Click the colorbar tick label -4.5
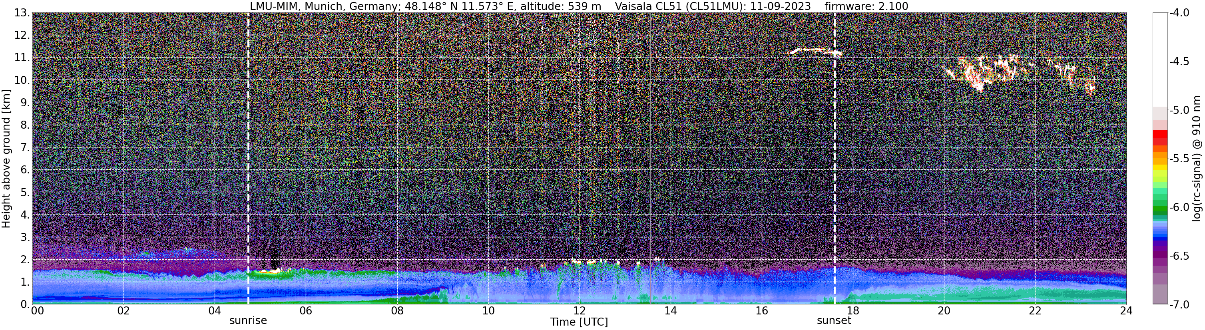The width and height of the screenshot is (1205, 330). click(1179, 62)
